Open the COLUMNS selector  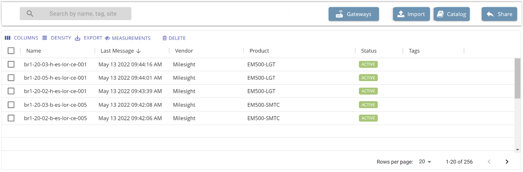(22, 38)
